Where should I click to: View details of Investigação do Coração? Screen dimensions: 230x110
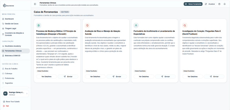(x=192, y=76)
